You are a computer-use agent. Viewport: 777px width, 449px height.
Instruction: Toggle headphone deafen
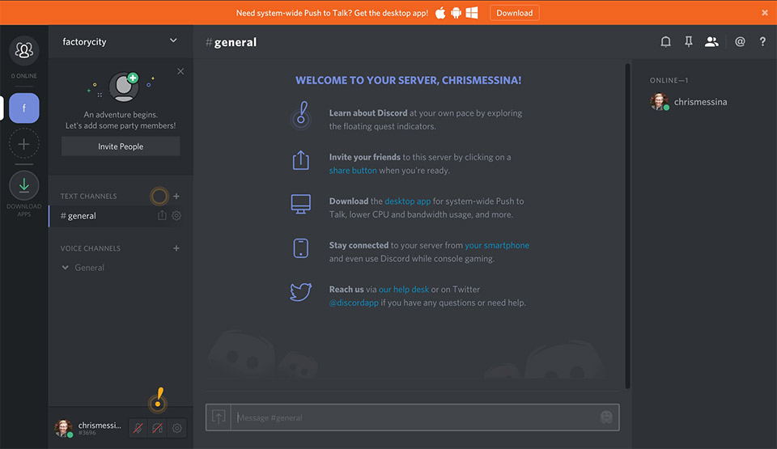click(158, 428)
